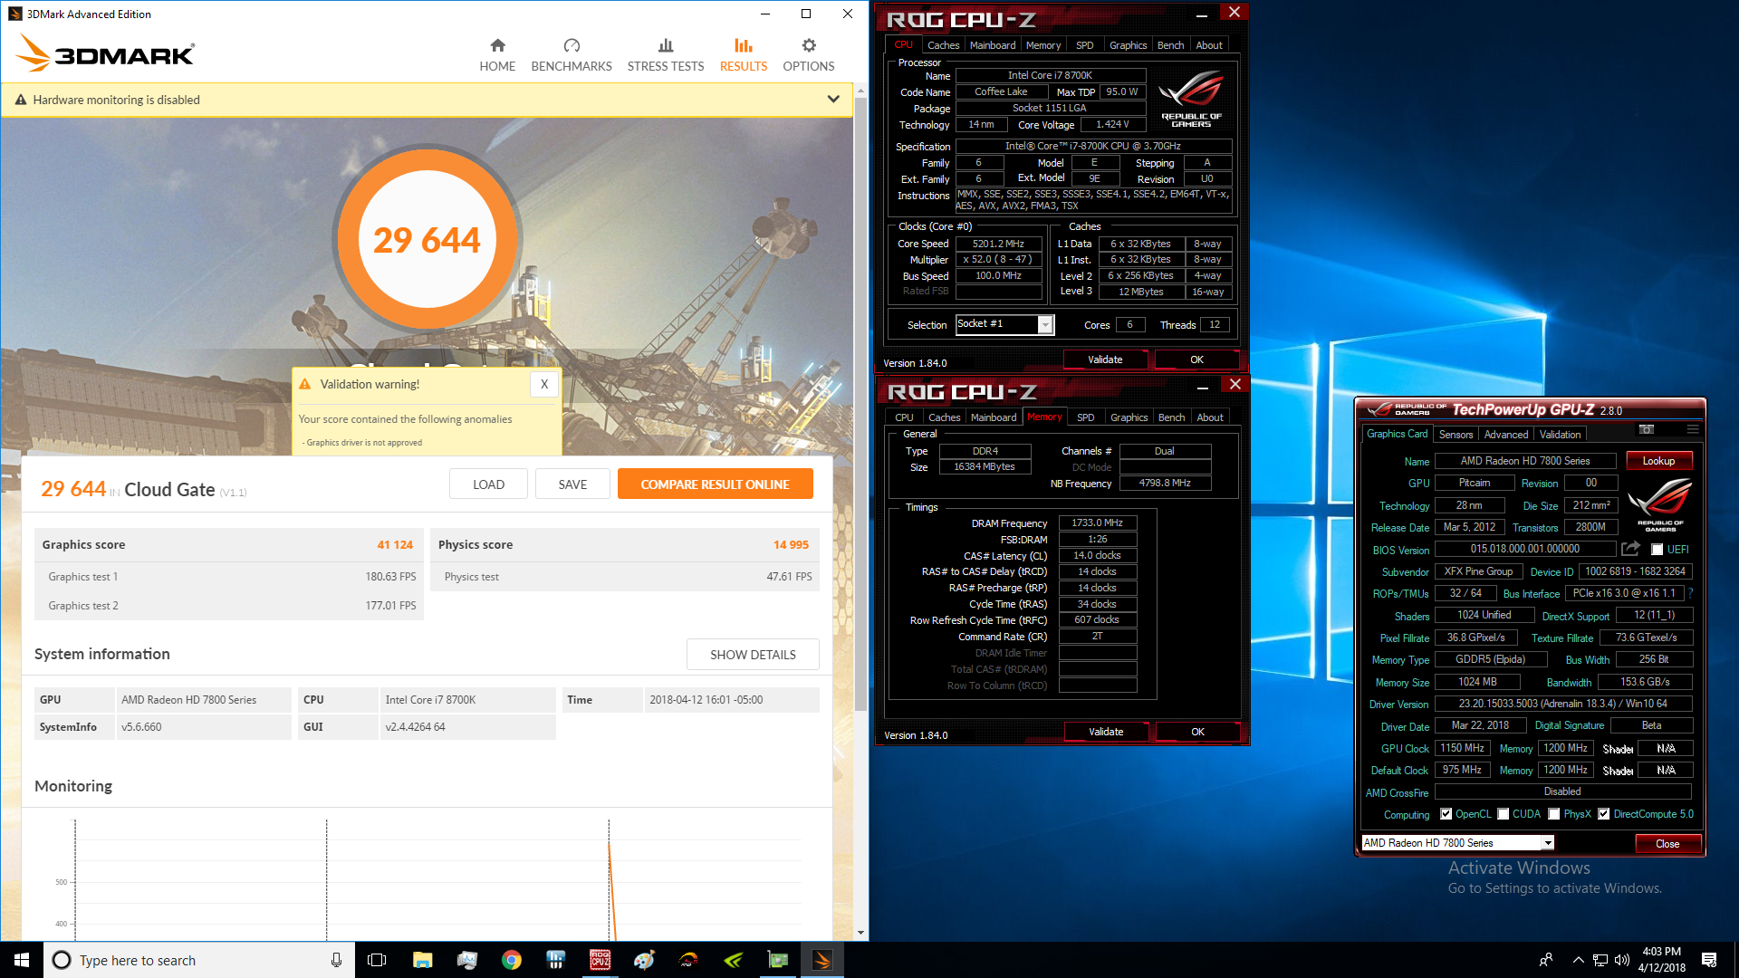Switch to Caches tab in top CPU-Z window
This screenshot has height=978, width=1739.
[x=943, y=45]
